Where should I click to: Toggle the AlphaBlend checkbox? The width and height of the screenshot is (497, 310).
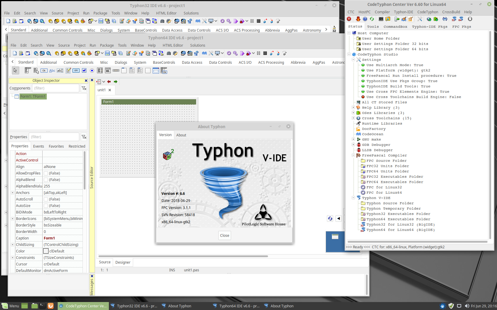(x=46, y=180)
